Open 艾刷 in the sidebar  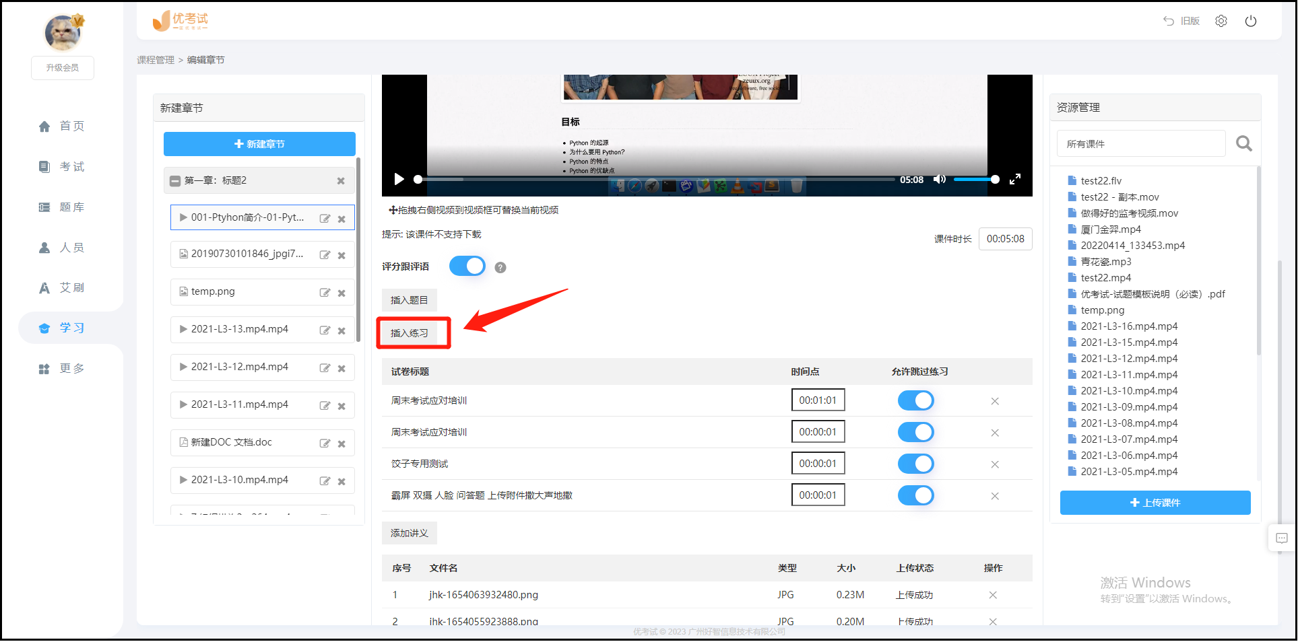tap(62, 287)
